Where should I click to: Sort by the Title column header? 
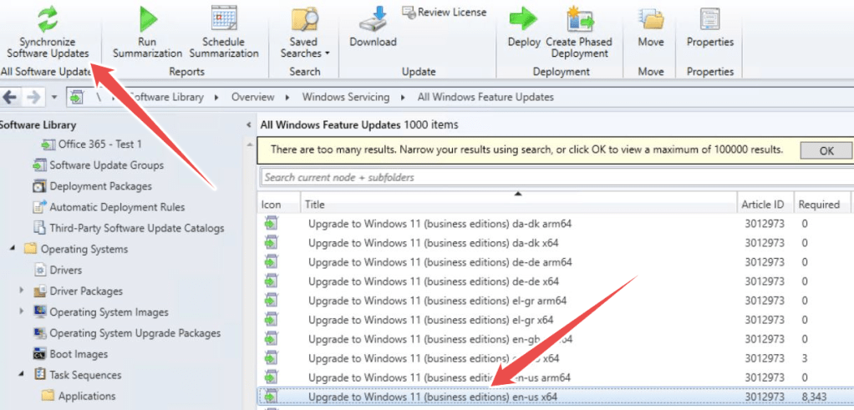click(518, 205)
